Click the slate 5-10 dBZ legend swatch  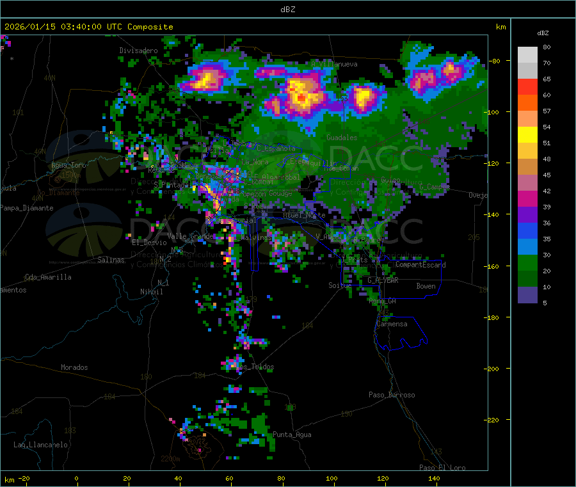coord(527,295)
